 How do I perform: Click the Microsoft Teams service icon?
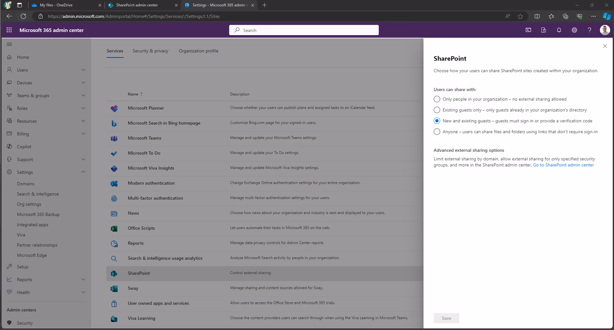[x=114, y=138]
